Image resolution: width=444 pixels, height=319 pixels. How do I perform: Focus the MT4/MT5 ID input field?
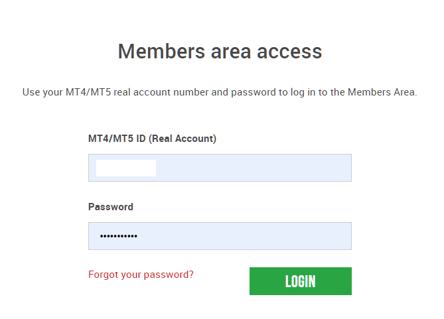pyautogui.click(x=220, y=168)
